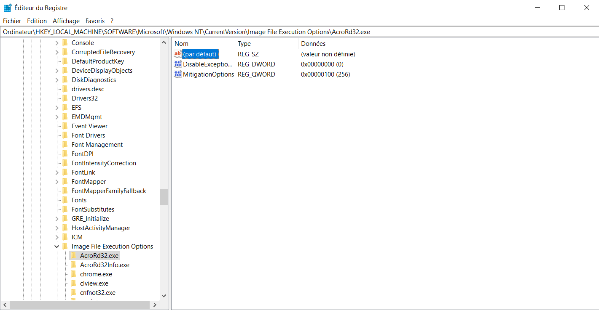Expand the EMDMgmt key
Screen dimensions: 599x310
click(x=57, y=117)
